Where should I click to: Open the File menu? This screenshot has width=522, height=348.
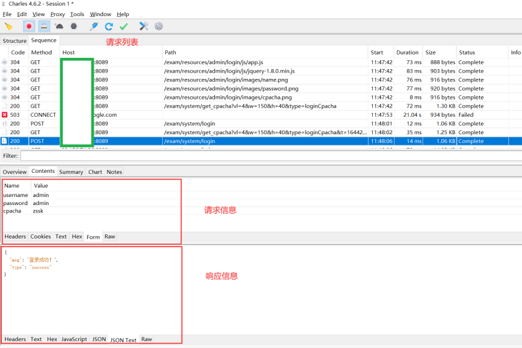pyautogui.click(x=7, y=14)
